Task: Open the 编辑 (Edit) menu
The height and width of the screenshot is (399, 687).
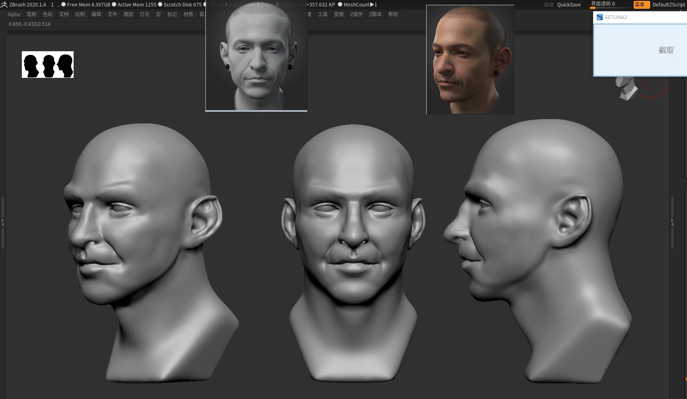Action: (x=96, y=15)
